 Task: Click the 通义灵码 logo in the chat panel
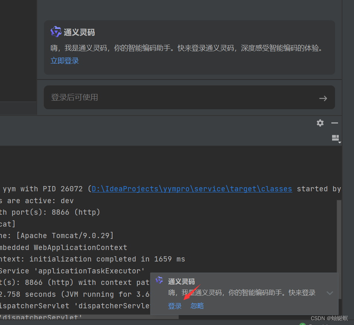pos(56,32)
